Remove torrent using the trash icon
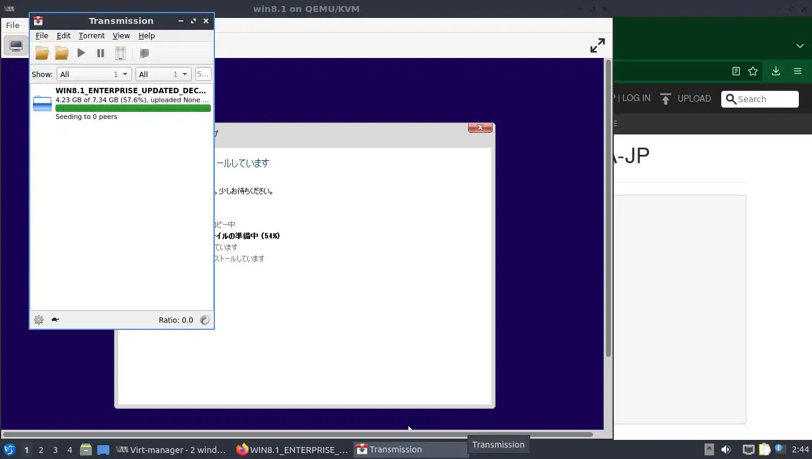The width and height of the screenshot is (812, 459). [121, 53]
